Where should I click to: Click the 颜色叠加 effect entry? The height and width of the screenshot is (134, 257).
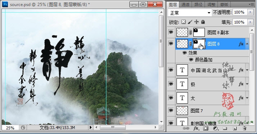click(x=203, y=60)
